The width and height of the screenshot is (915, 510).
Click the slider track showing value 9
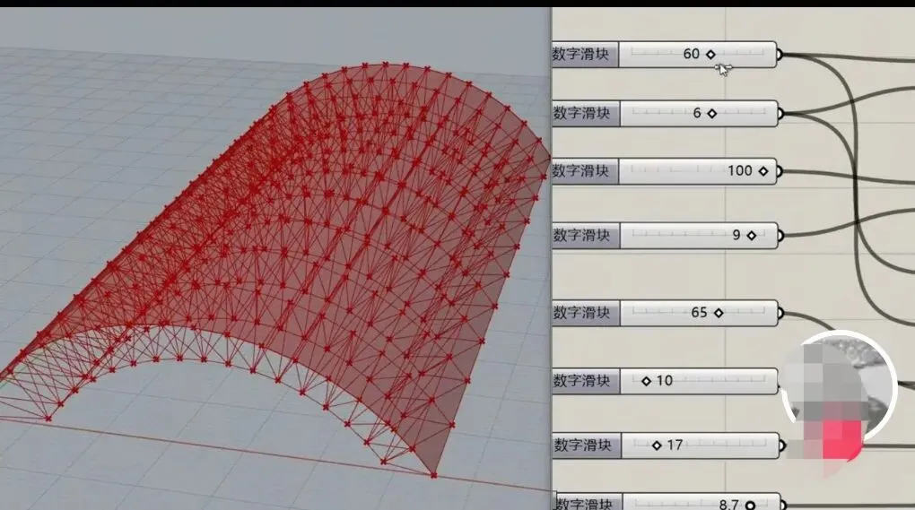pos(699,236)
